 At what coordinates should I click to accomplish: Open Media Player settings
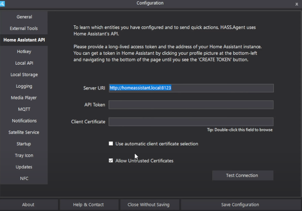click(x=24, y=98)
